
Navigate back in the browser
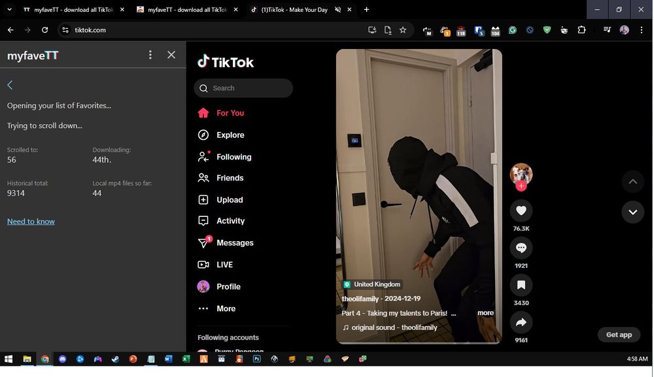coord(10,30)
